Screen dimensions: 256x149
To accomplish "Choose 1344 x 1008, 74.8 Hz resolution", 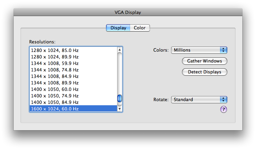I will [x=74, y=70].
